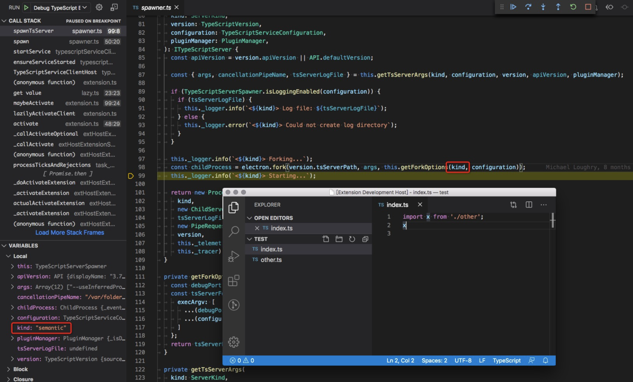Screen dimensions: 633x382
Task: Click the Step Into debug icon
Action: (543, 7)
